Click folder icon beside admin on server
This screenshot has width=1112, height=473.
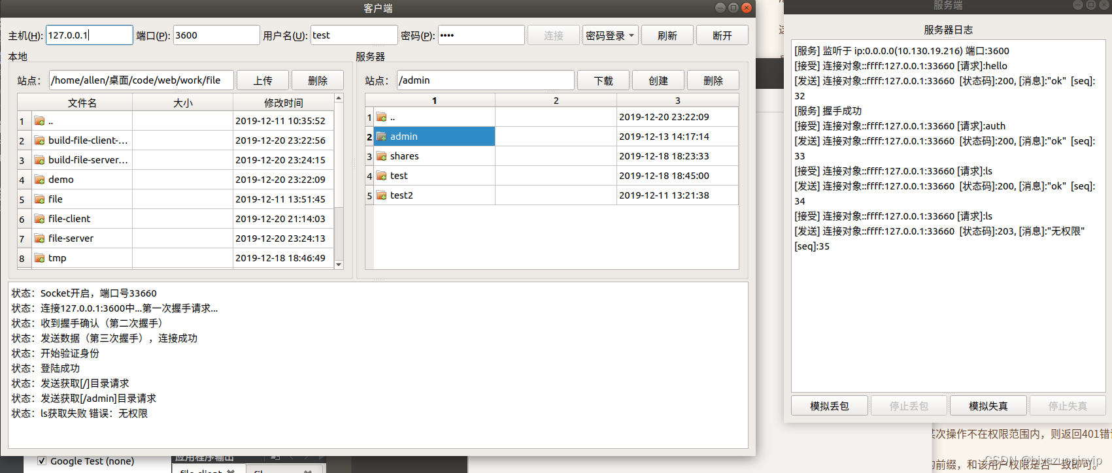tap(382, 137)
